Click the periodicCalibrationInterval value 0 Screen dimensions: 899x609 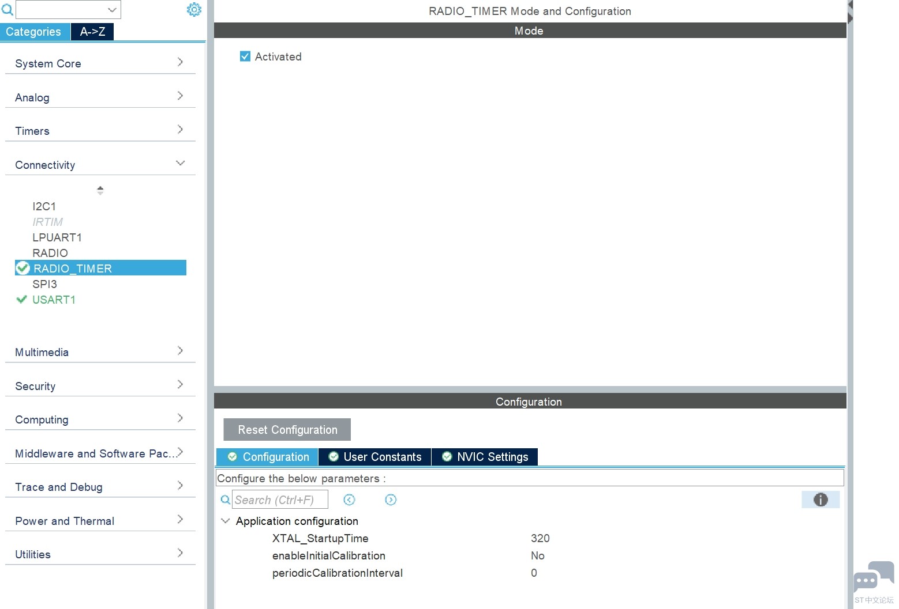(534, 573)
